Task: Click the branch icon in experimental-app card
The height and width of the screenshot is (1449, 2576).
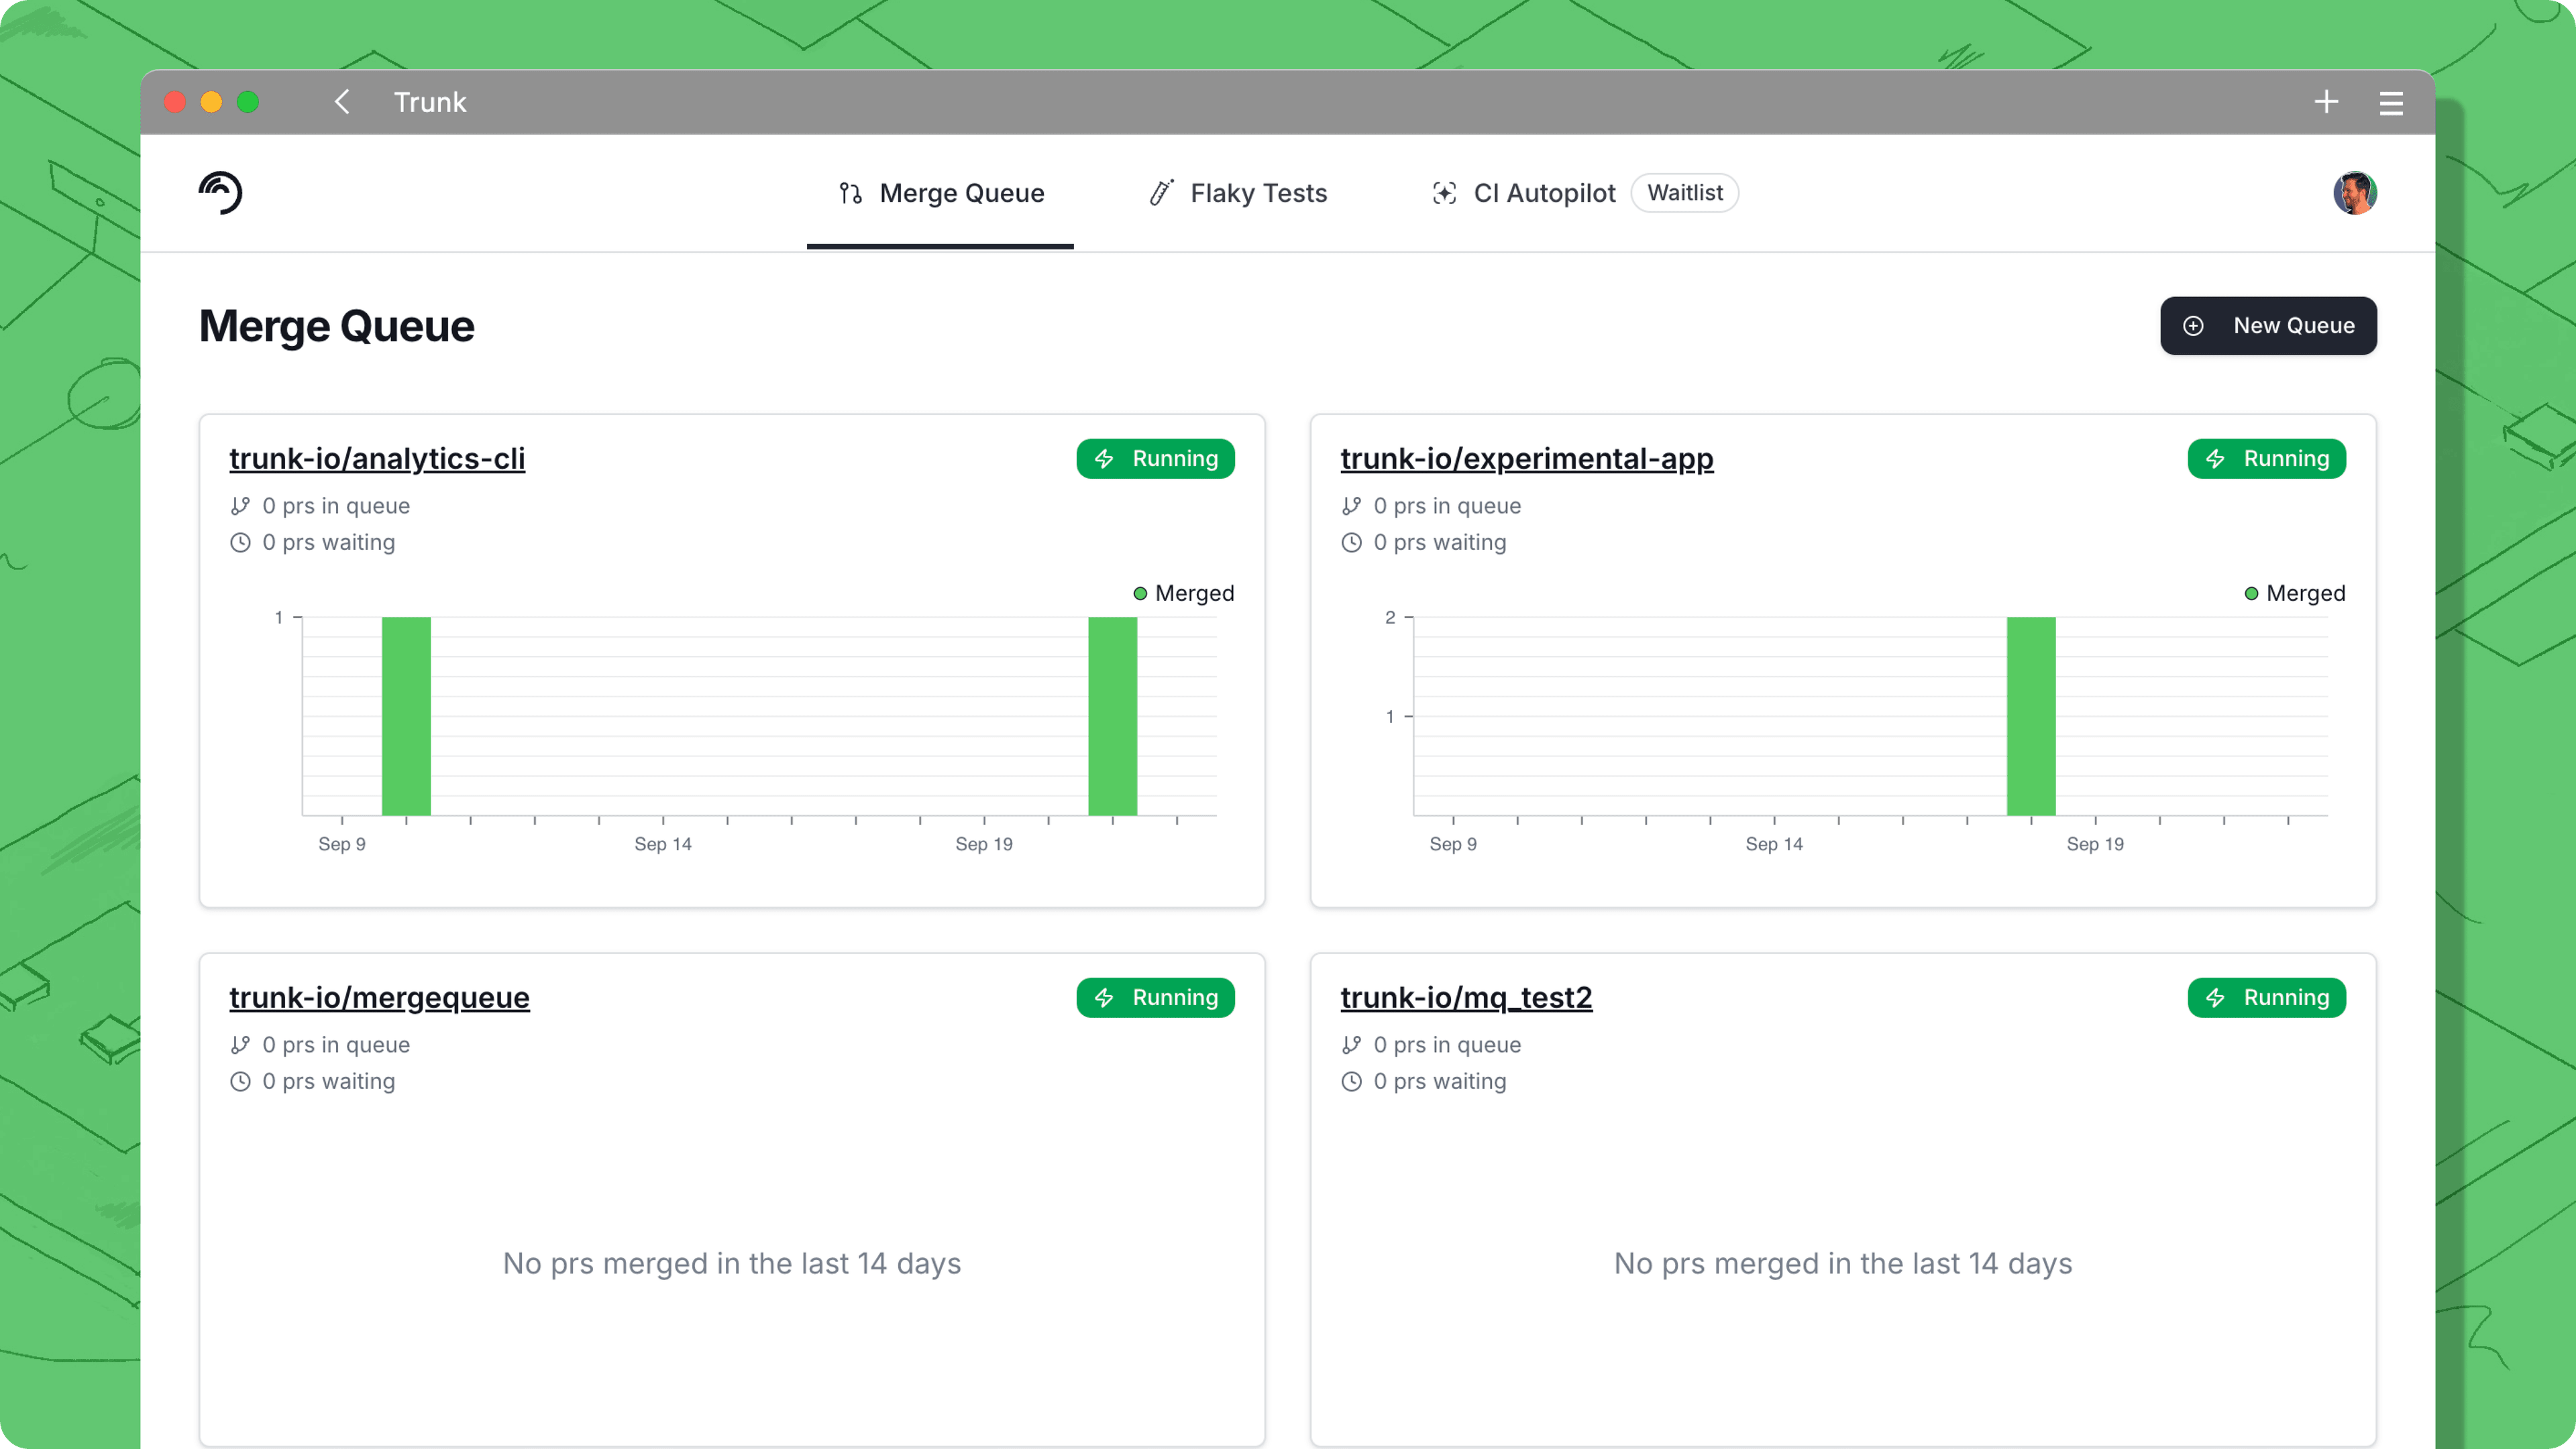Action: (x=1351, y=506)
